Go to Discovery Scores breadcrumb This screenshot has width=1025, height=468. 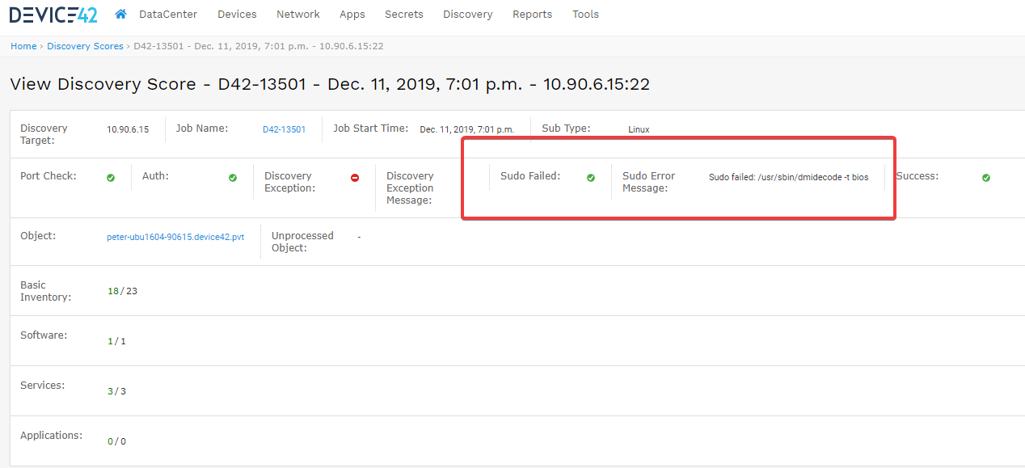pos(85,46)
